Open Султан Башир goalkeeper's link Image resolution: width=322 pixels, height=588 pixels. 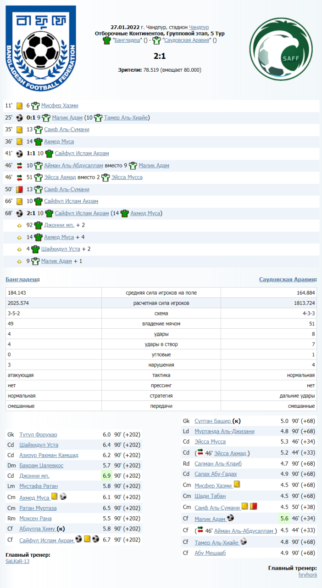[213, 421]
